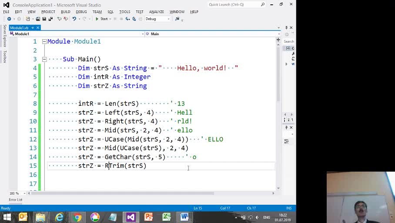Open the EDIT menu
The width and height of the screenshot is (395, 223).
tap(18, 12)
